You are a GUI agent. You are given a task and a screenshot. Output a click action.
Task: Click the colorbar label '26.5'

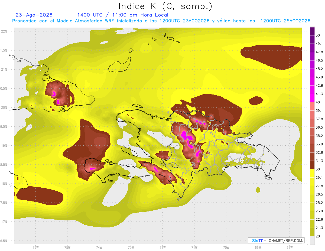click(319, 194)
